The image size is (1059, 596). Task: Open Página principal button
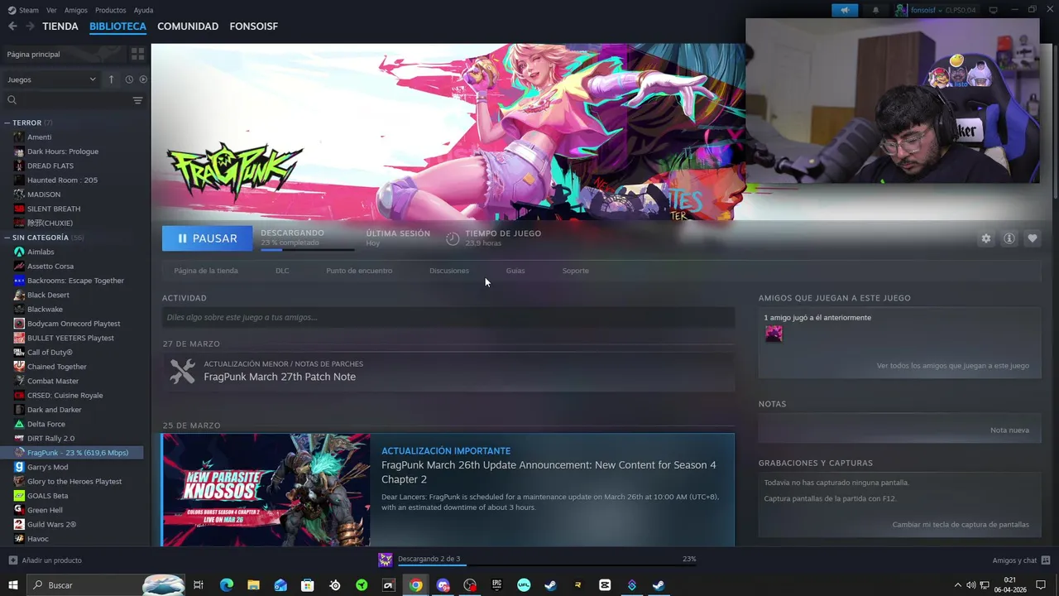[65, 54]
